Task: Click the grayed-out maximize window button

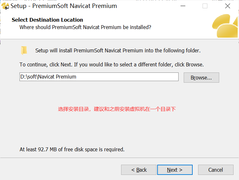Action: 205,6
